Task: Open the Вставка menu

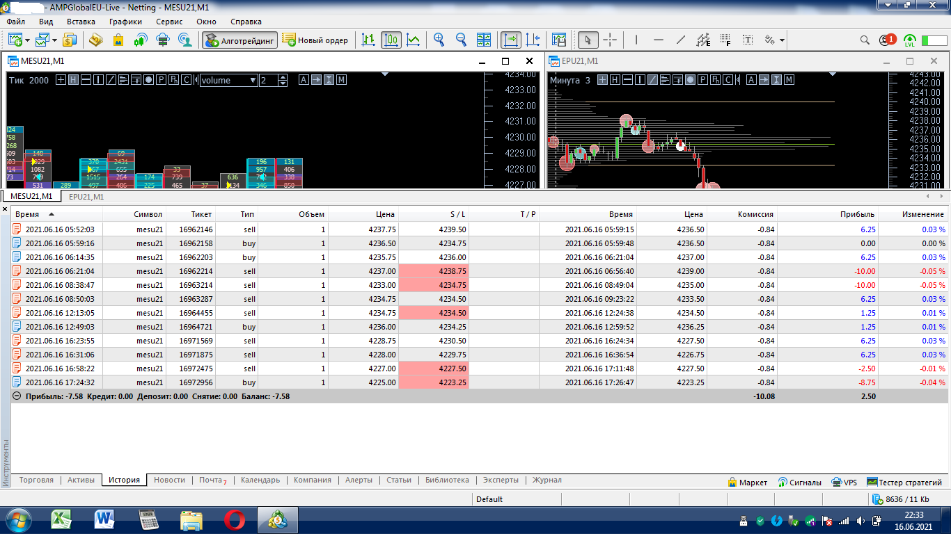Action: [x=81, y=22]
